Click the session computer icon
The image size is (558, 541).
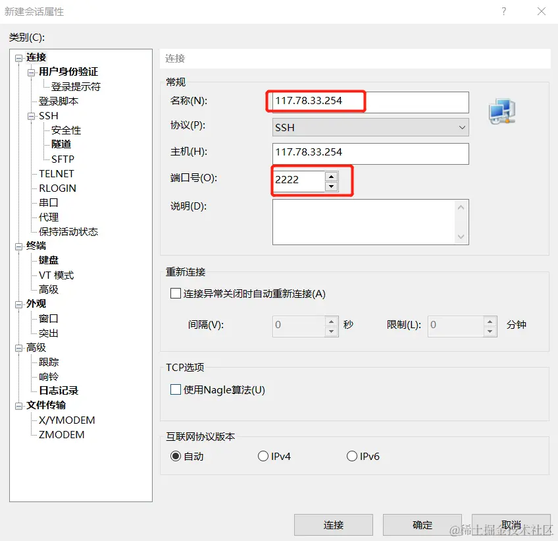tap(502, 111)
